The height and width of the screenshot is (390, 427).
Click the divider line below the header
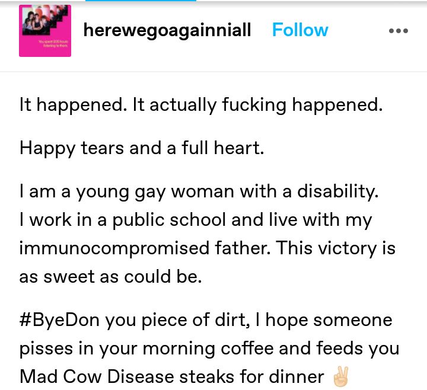pos(213,72)
